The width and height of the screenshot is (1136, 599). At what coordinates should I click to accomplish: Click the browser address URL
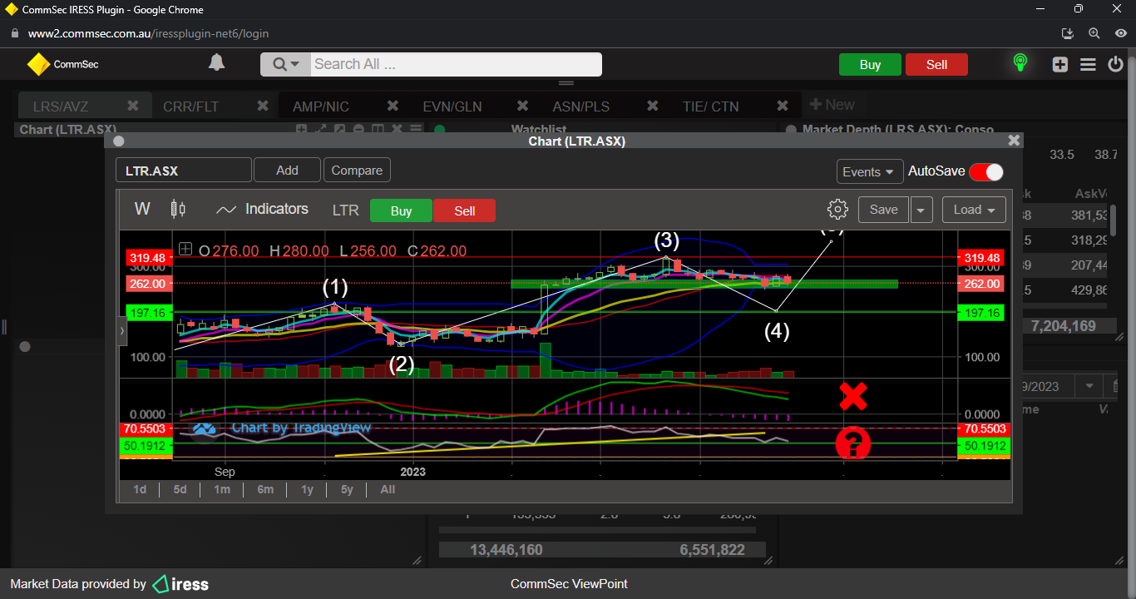click(x=148, y=34)
